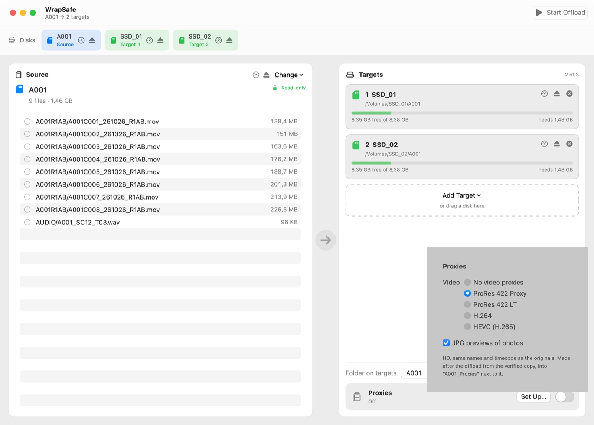Image resolution: width=594 pixels, height=425 pixels.
Task: Click the Proxies film icon
Action: click(357, 396)
